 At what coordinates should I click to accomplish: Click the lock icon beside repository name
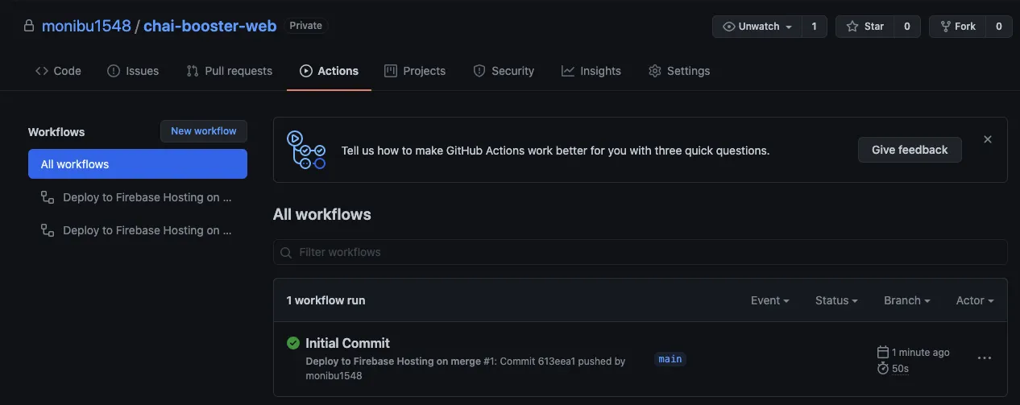click(28, 27)
